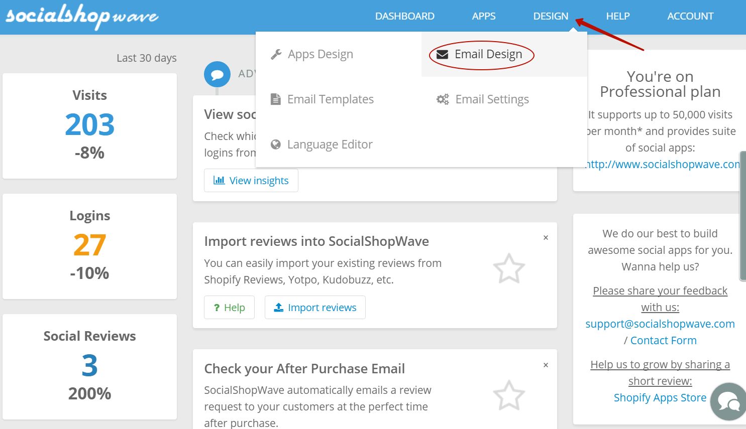The width and height of the screenshot is (746, 429).
Task: Open the ACCOUNT menu
Action: pos(690,16)
